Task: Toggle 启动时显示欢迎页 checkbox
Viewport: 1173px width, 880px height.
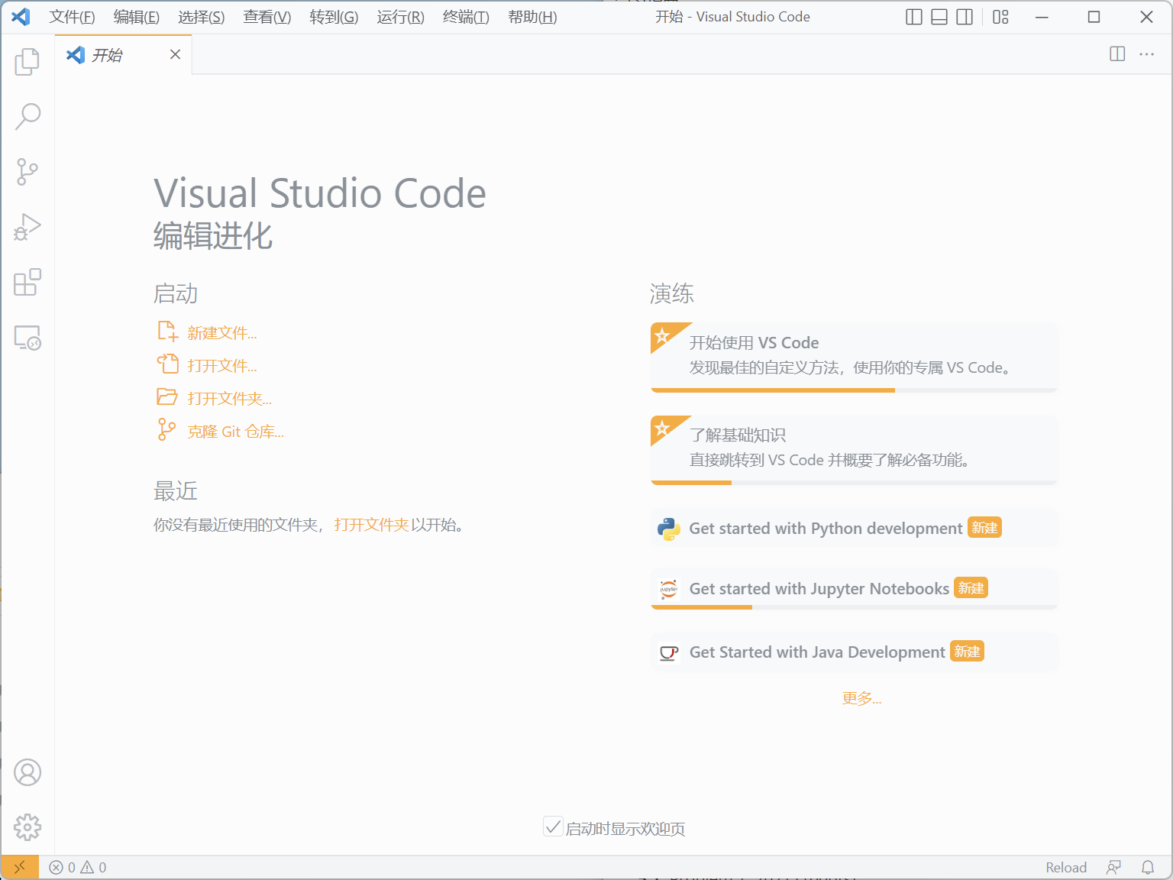Action: [553, 827]
